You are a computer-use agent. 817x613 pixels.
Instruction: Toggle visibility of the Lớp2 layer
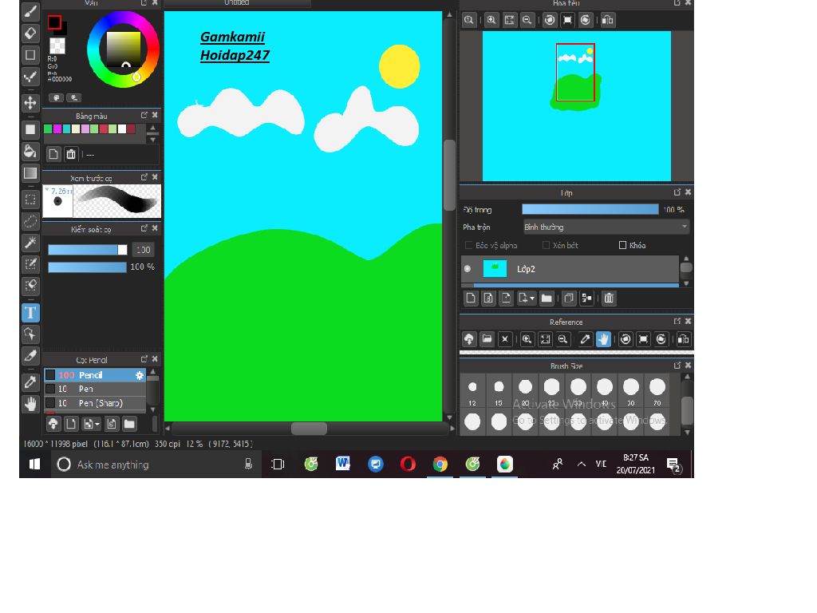pyautogui.click(x=468, y=269)
